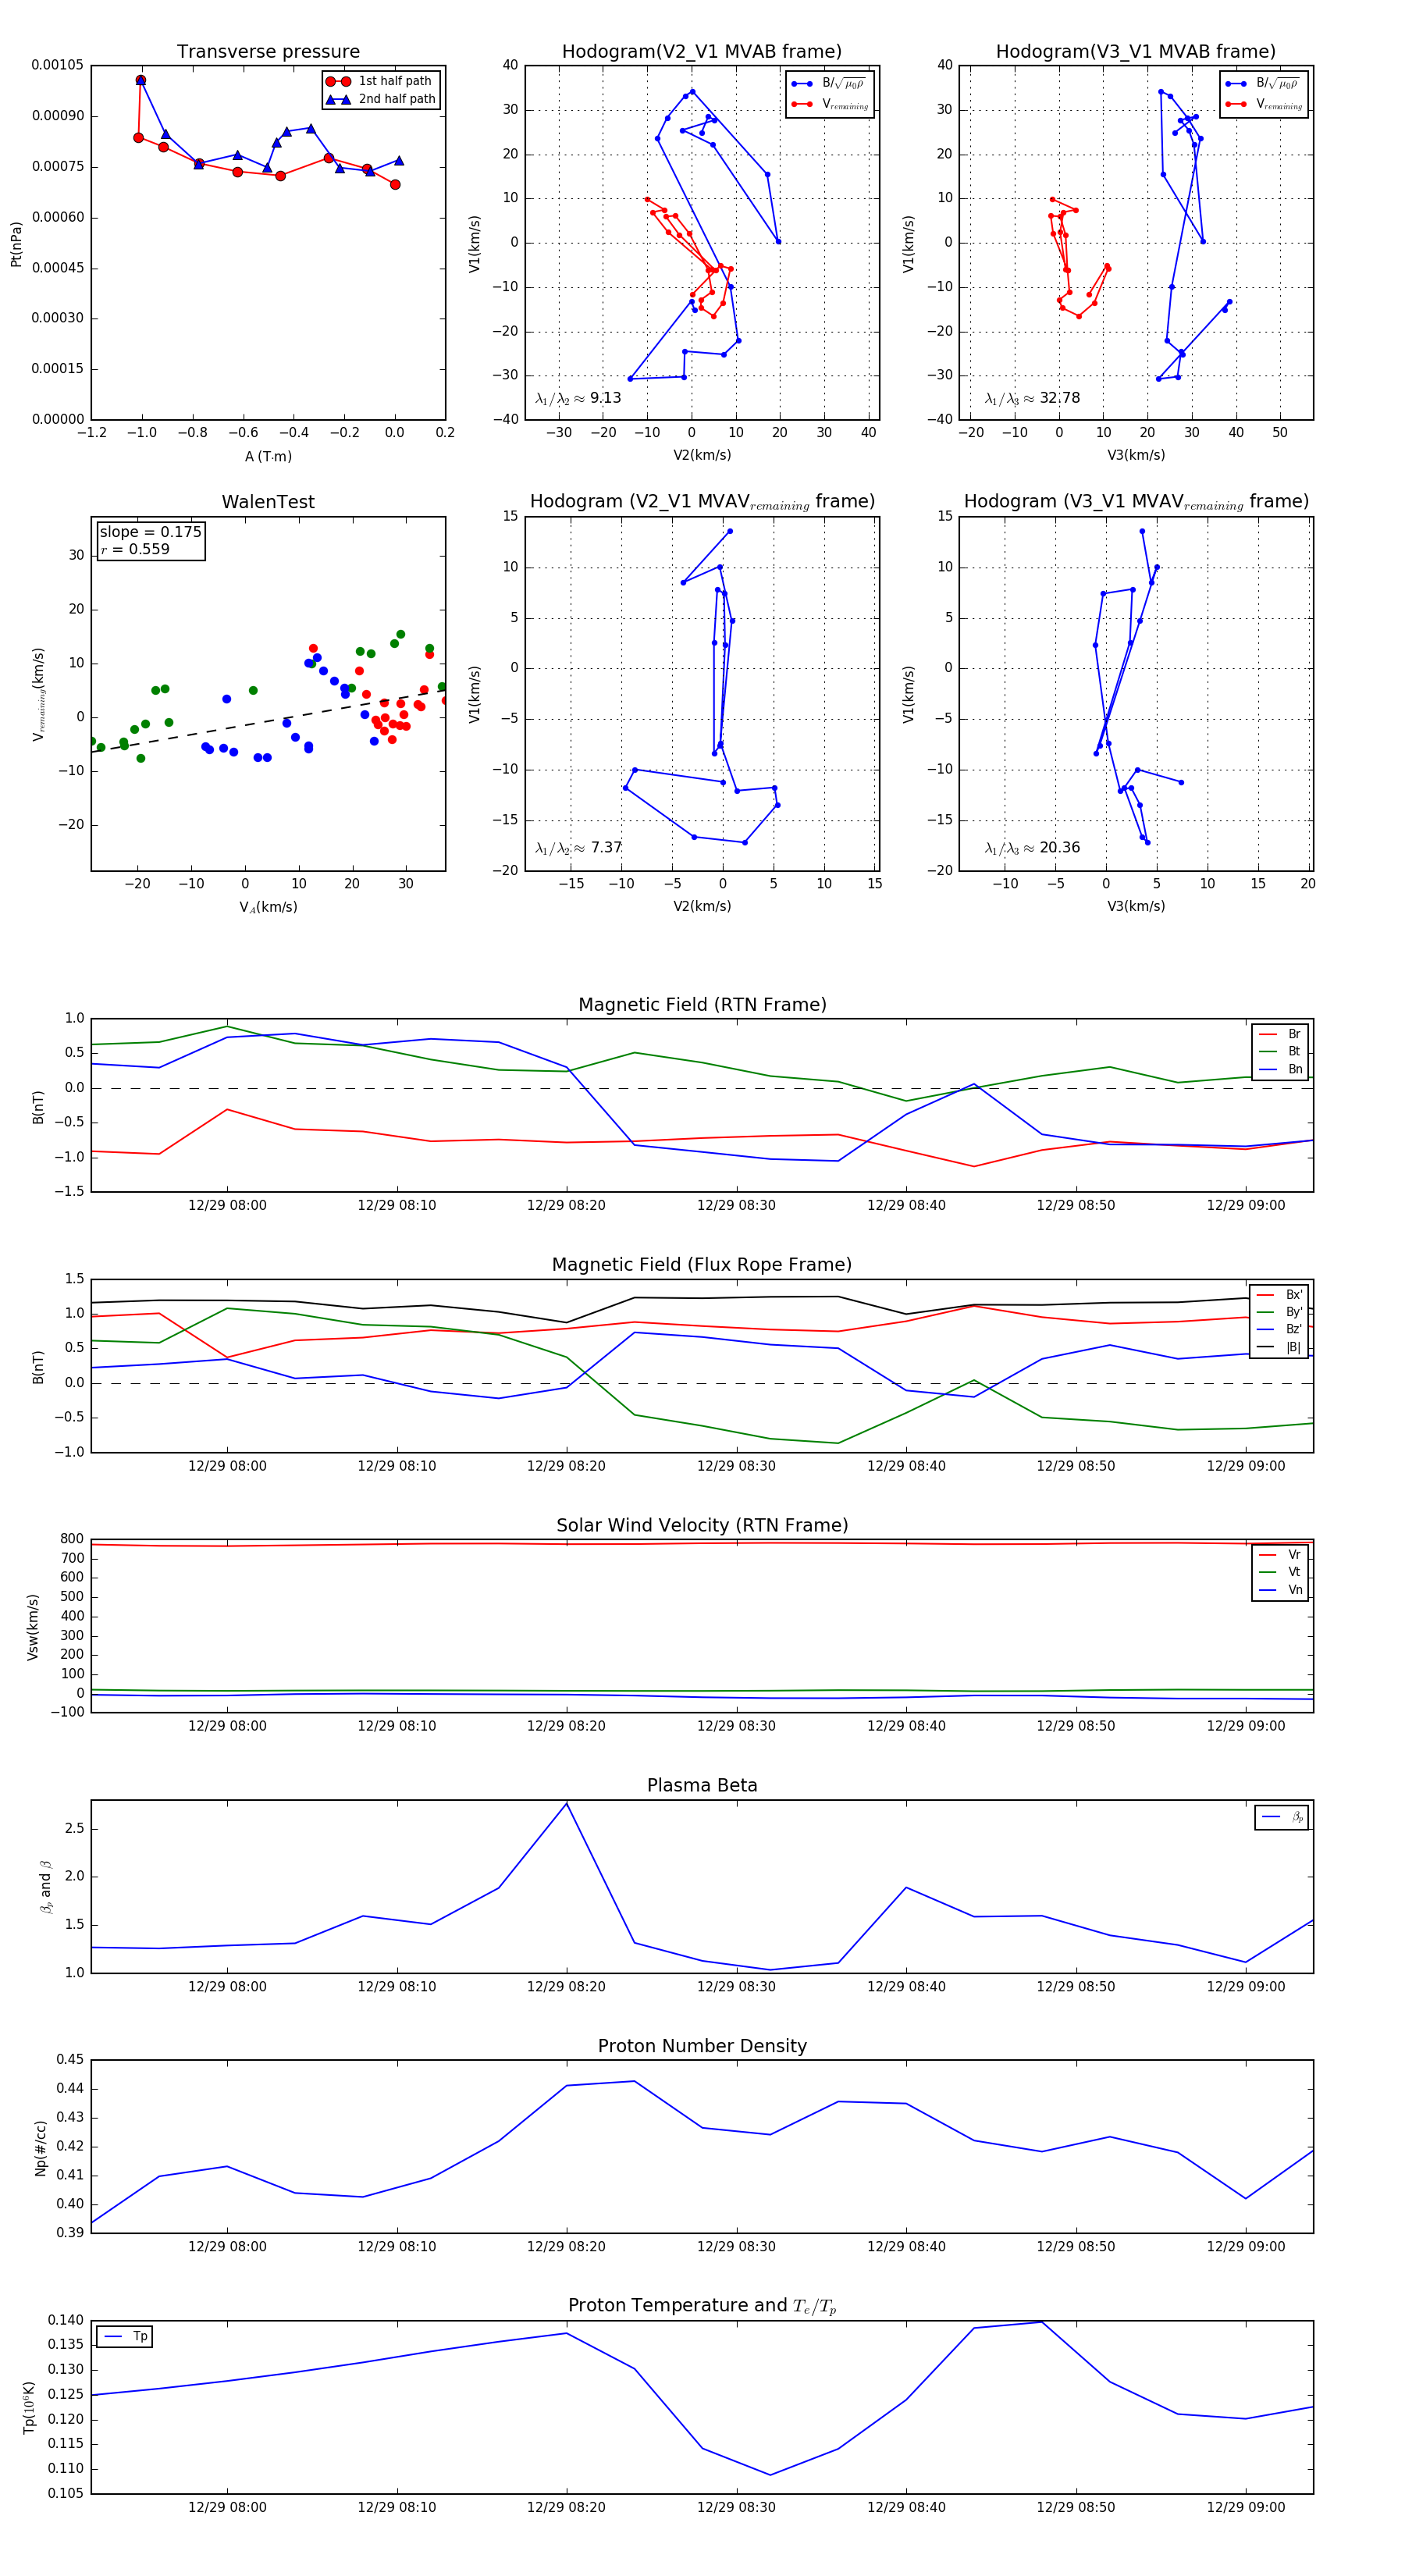Select the βp legend entry in Plasma Beta
The image size is (1405, 2576).
(x=1283, y=1817)
